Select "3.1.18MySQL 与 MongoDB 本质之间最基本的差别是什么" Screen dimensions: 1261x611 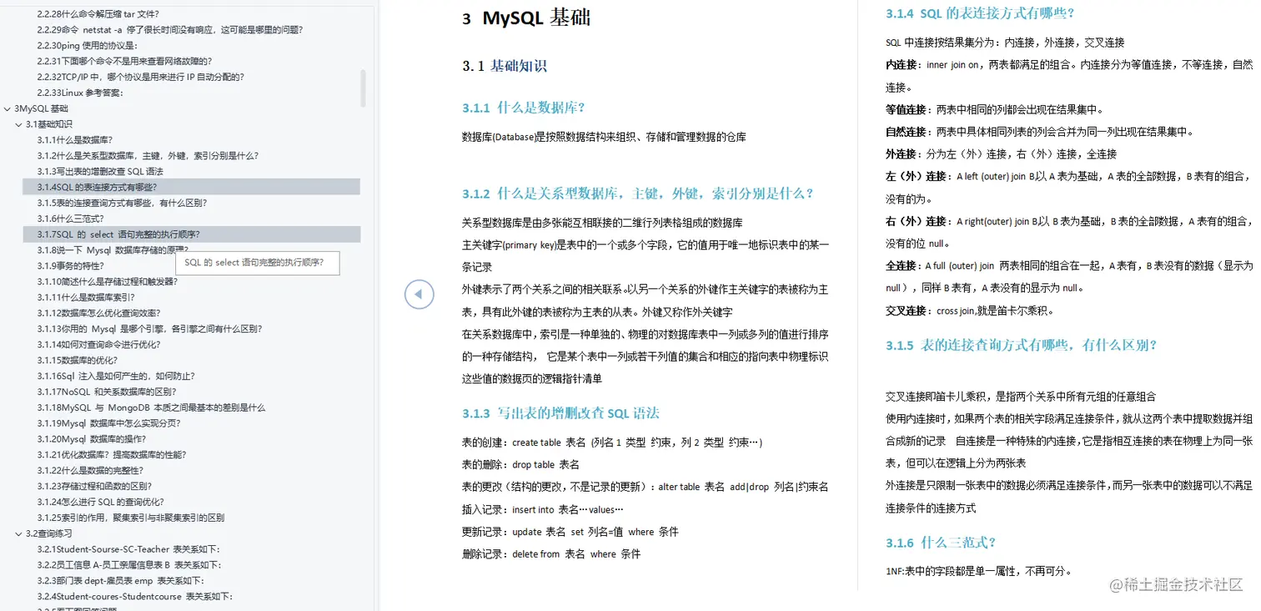[148, 408]
